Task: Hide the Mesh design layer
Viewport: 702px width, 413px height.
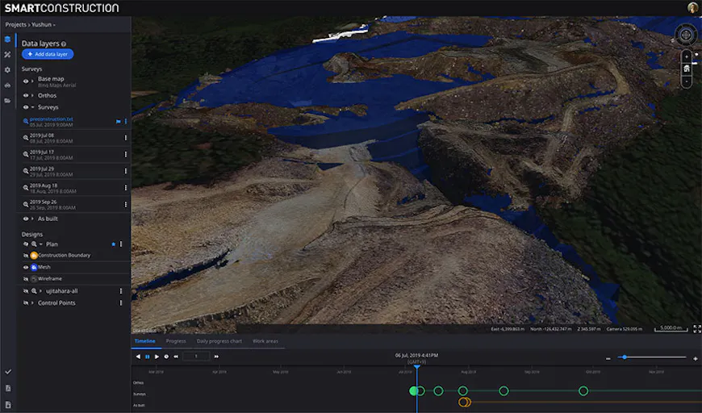Action: tap(25, 266)
